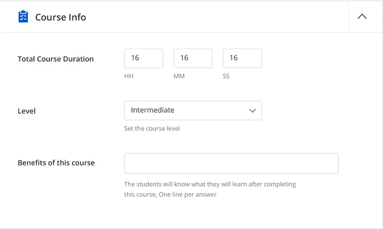The width and height of the screenshot is (383, 229).
Task: Open the Level dropdown showing Intermediate
Action: (193, 110)
